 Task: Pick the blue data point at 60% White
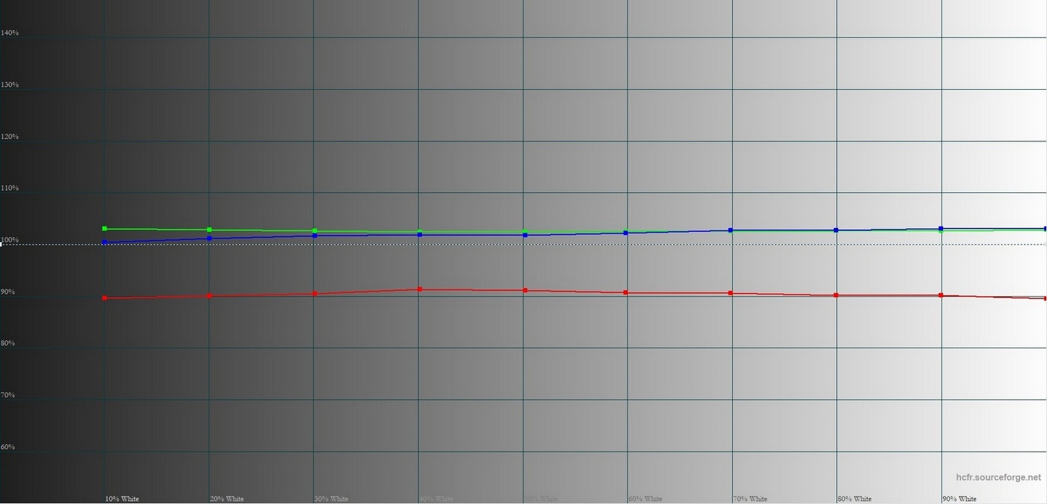(626, 233)
